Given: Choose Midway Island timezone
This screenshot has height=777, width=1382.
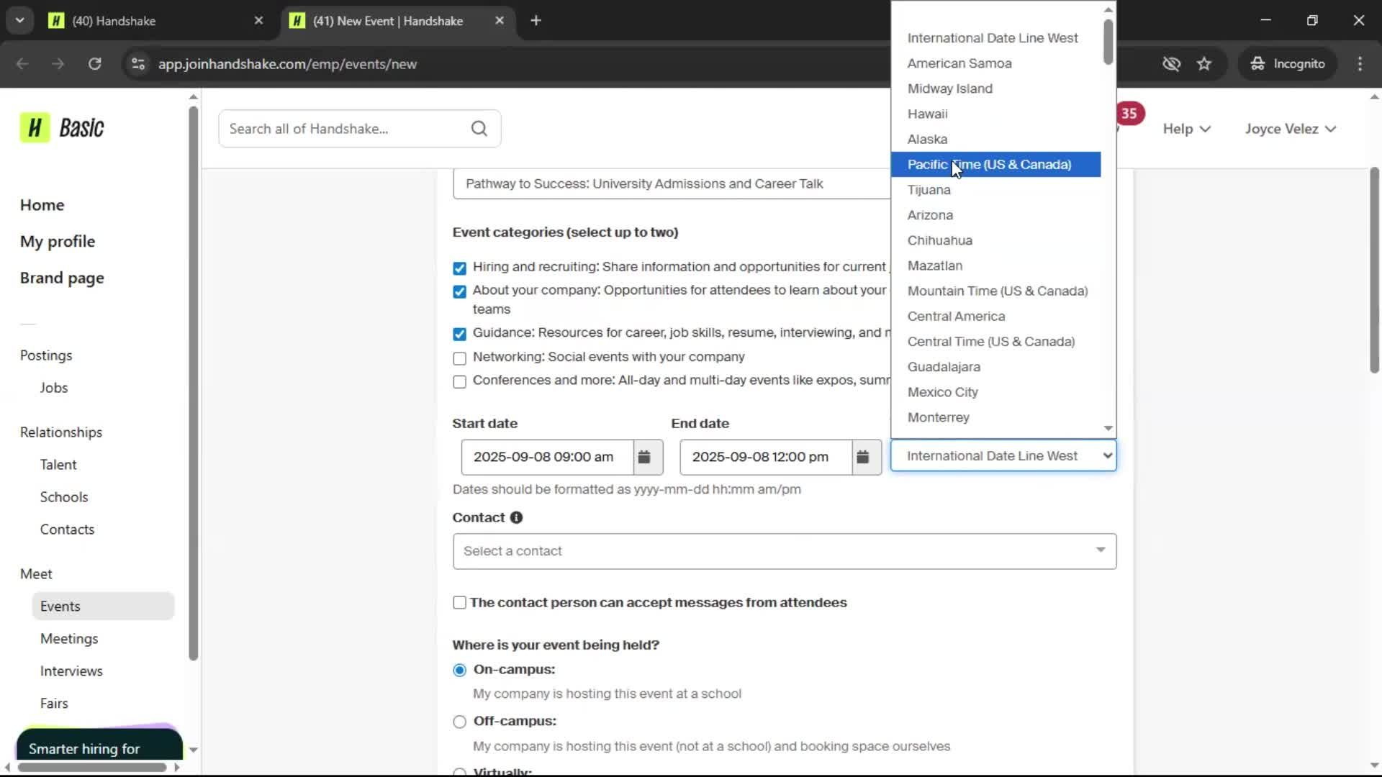Looking at the screenshot, I should 995,88.
